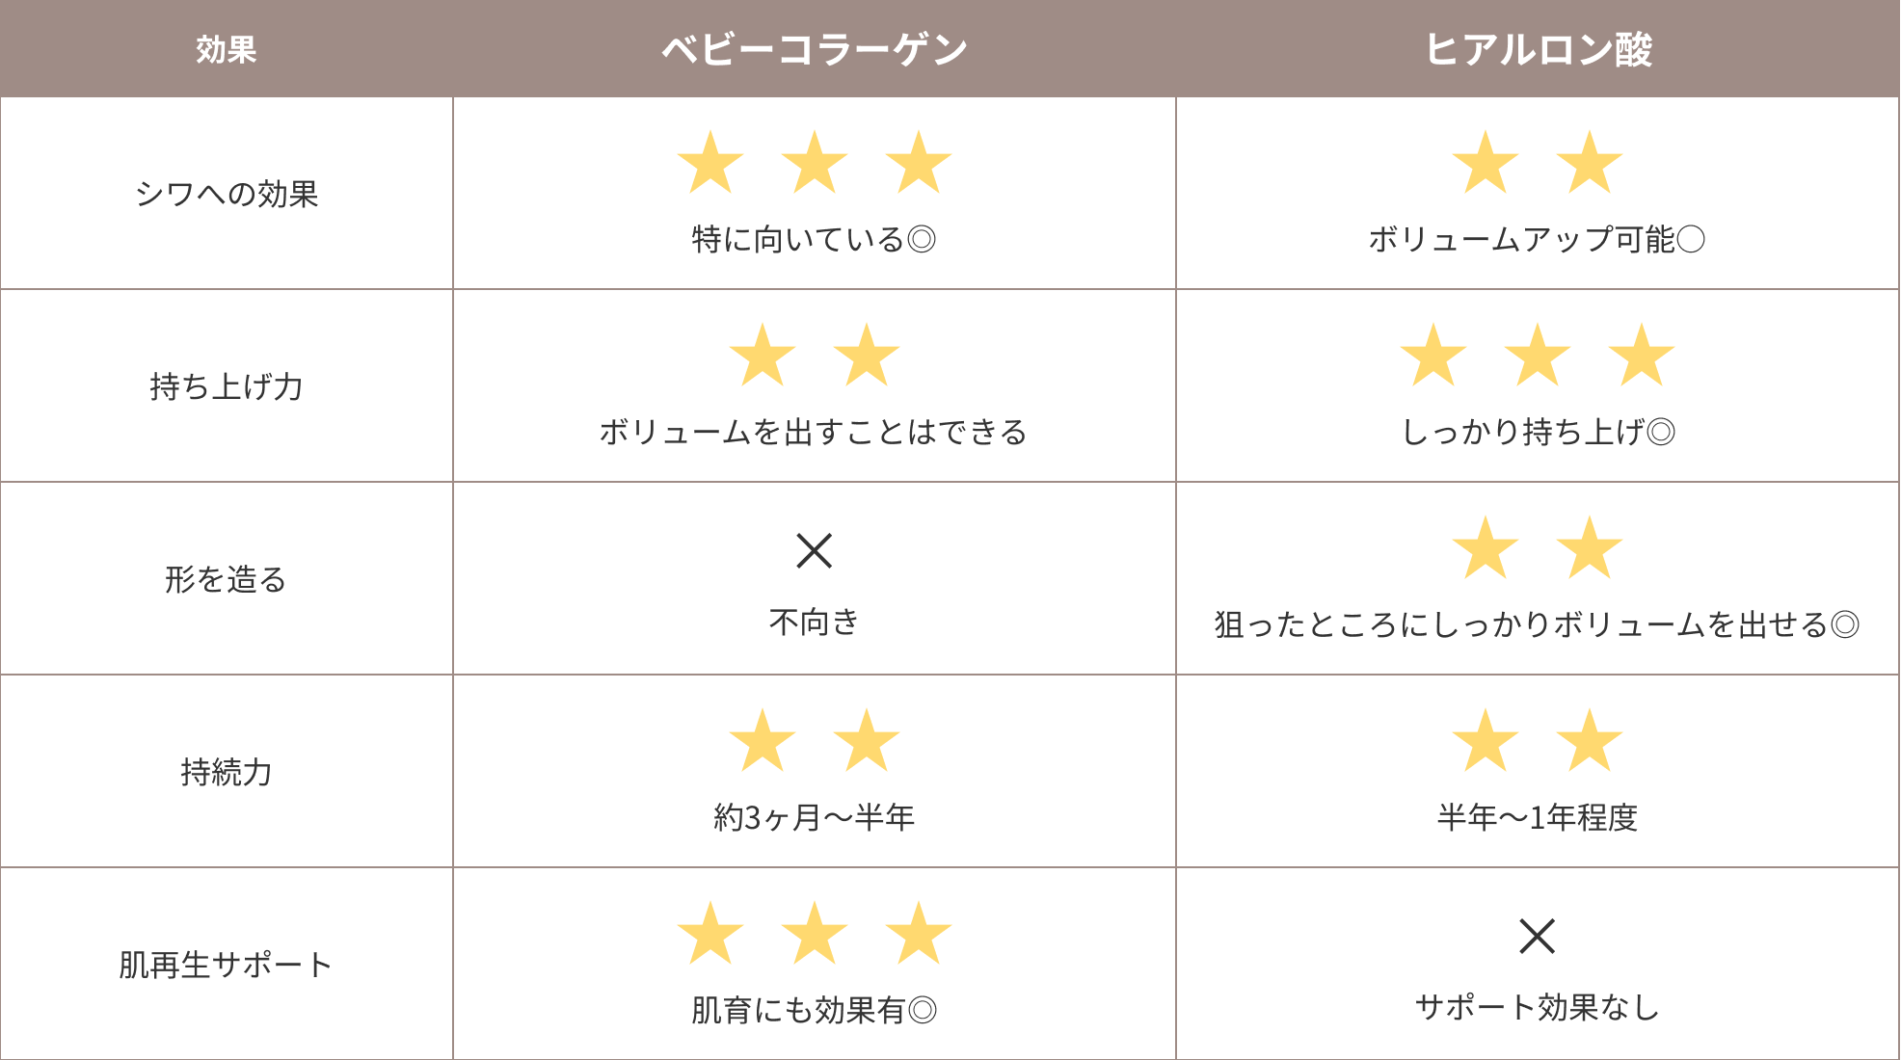Image resolution: width=1901 pixels, height=1060 pixels.
Task: Click the X icon above 不向き
Action: pyautogui.click(x=815, y=550)
